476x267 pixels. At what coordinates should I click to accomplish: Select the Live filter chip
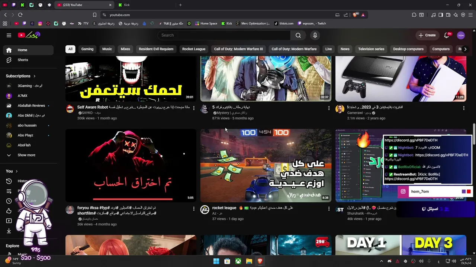328,49
